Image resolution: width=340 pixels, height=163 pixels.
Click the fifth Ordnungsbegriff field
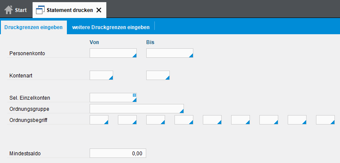coord(212,120)
